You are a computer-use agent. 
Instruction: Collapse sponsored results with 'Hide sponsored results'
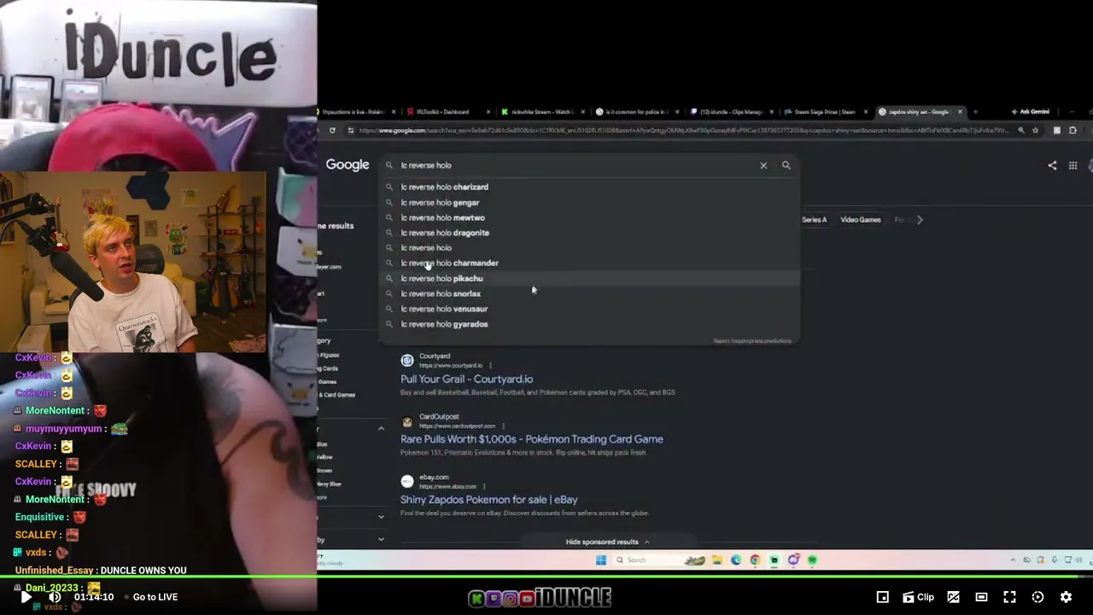pyautogui.click(x=607, y=542)
